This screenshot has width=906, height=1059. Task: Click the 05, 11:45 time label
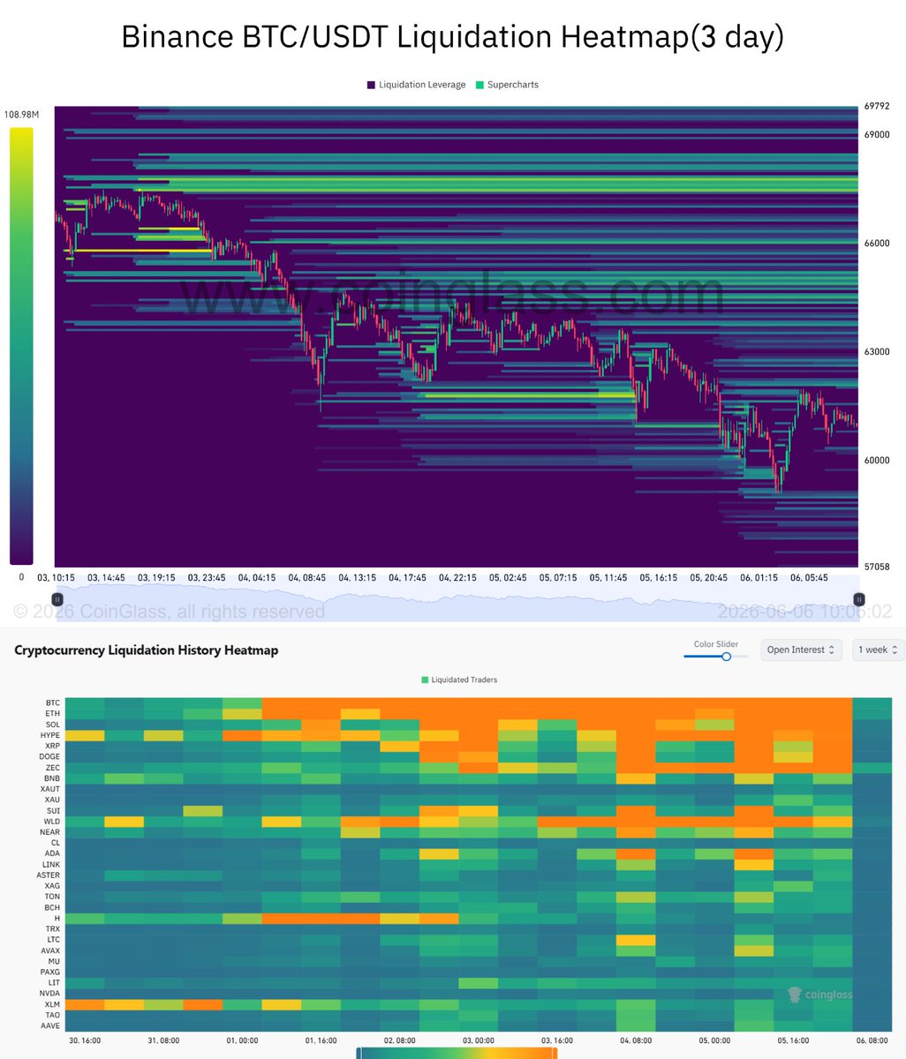(x=608, y=578)
